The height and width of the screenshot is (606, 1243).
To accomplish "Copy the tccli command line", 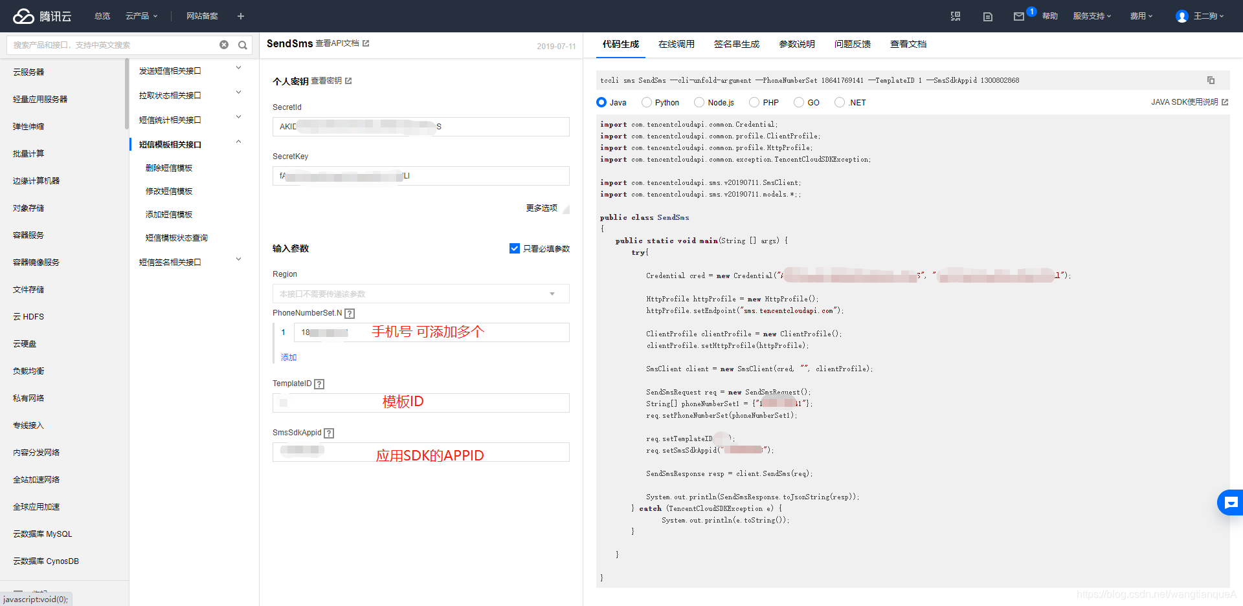I will (x=1211, y=80).
